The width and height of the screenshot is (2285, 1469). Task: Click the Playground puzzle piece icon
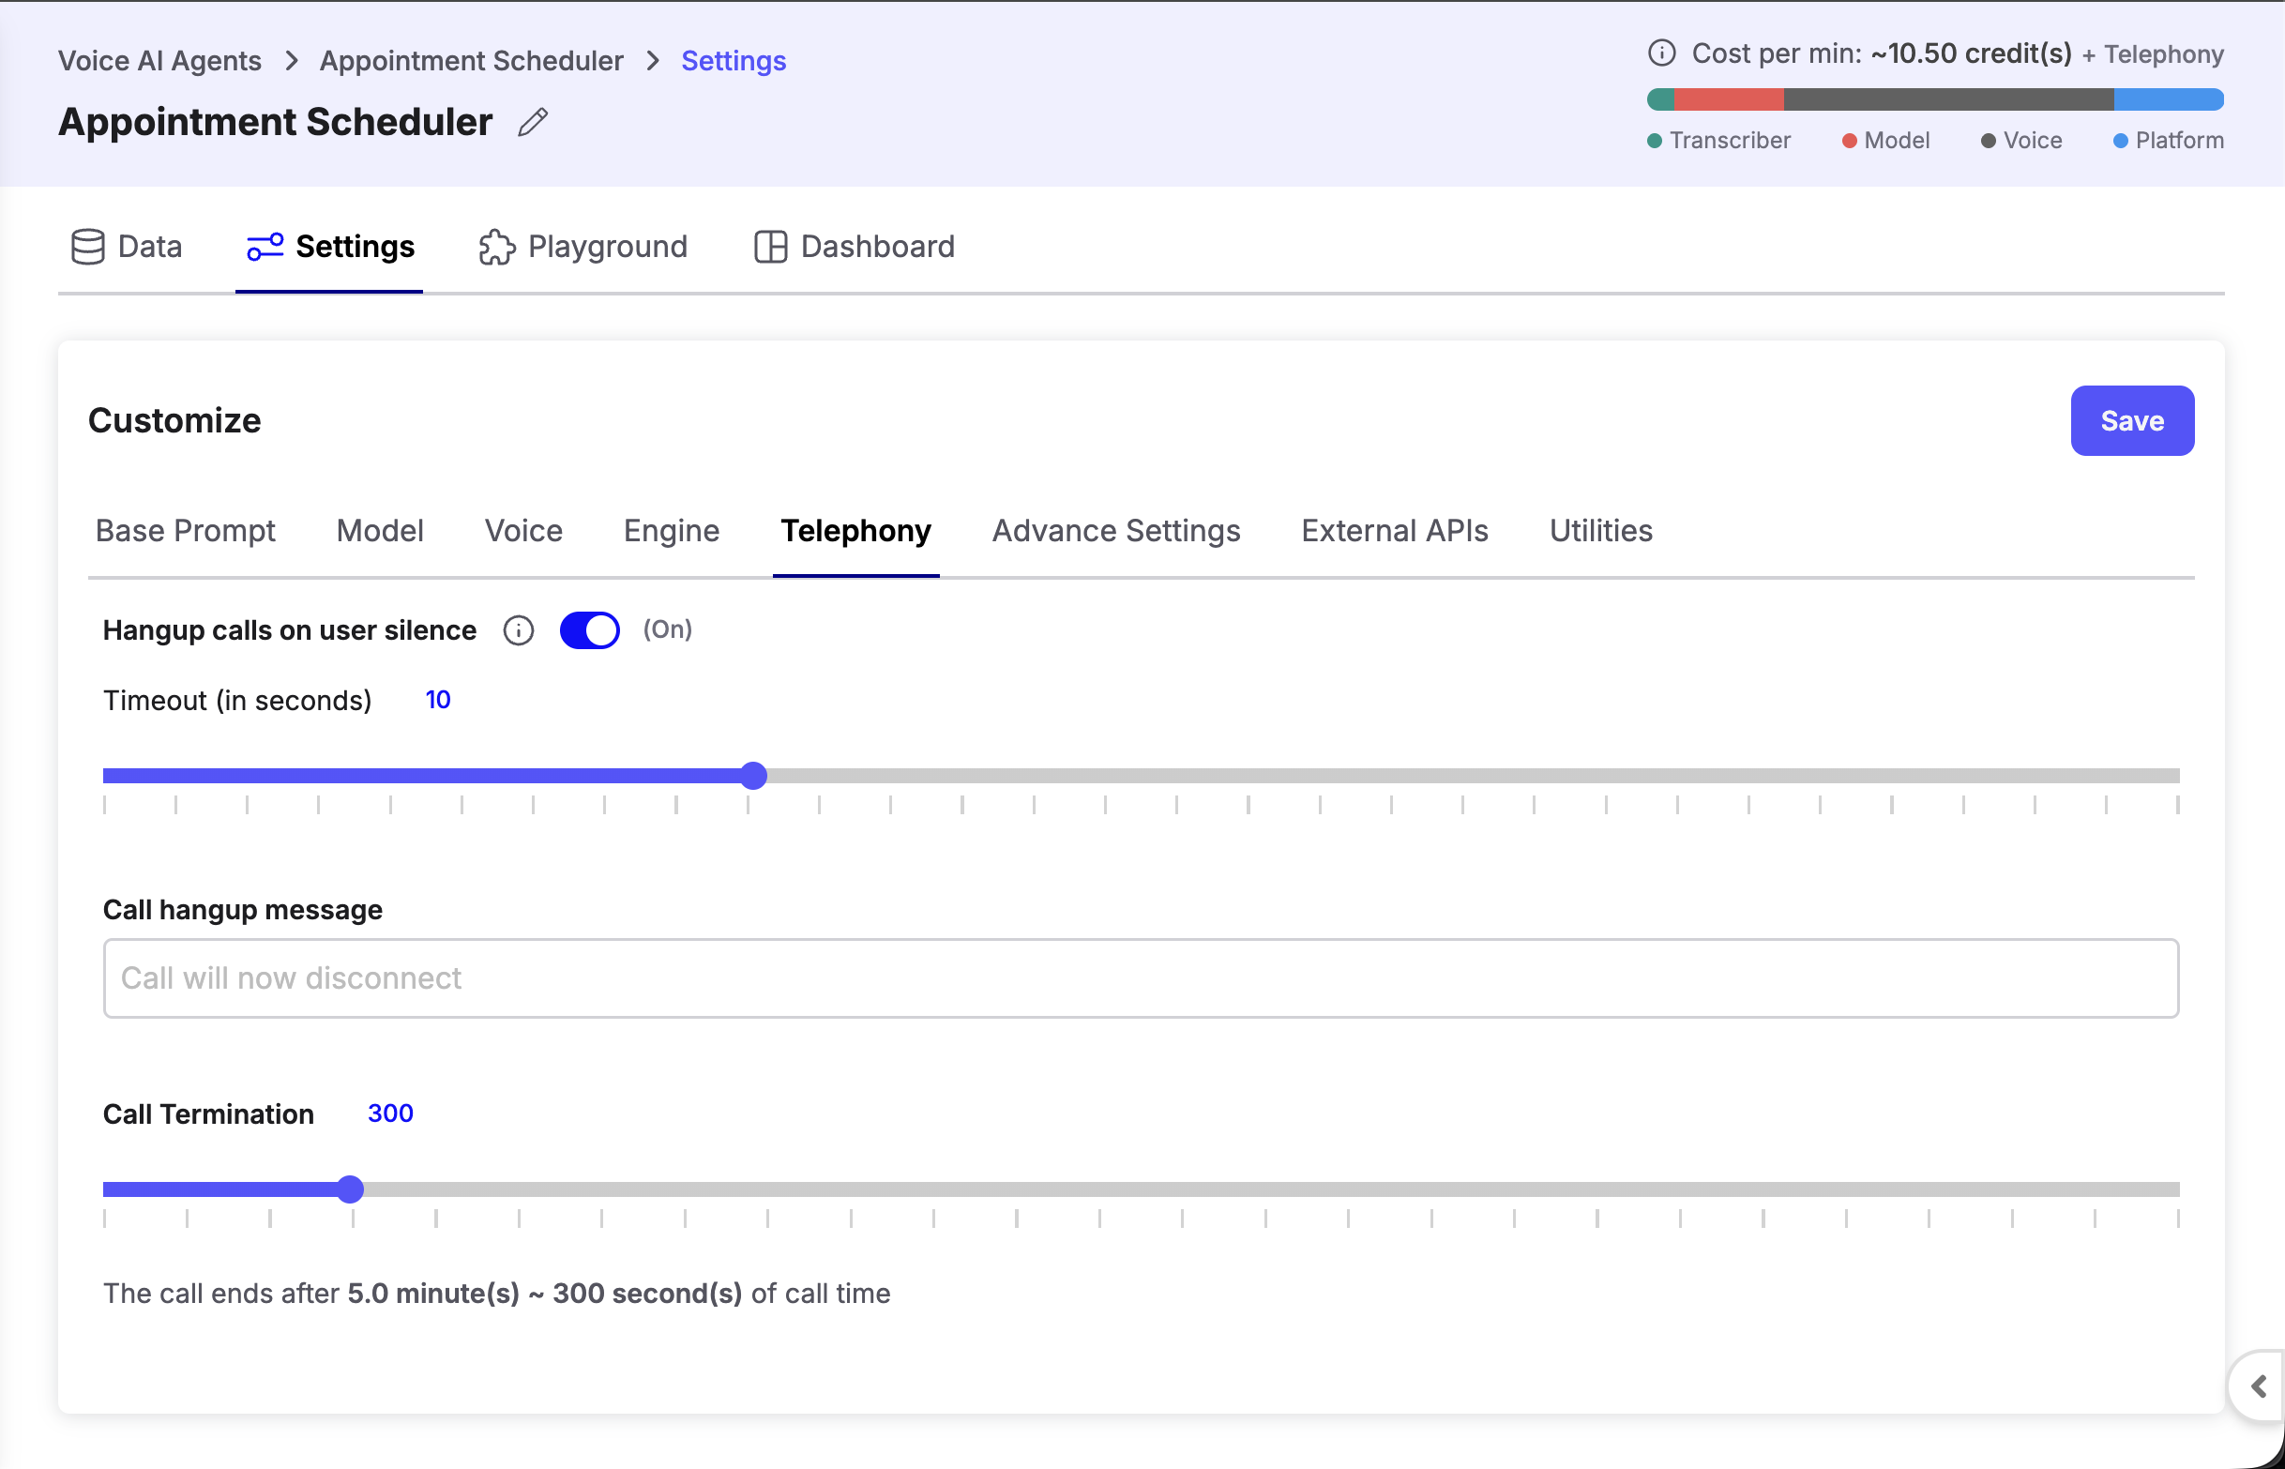point(496,246)
